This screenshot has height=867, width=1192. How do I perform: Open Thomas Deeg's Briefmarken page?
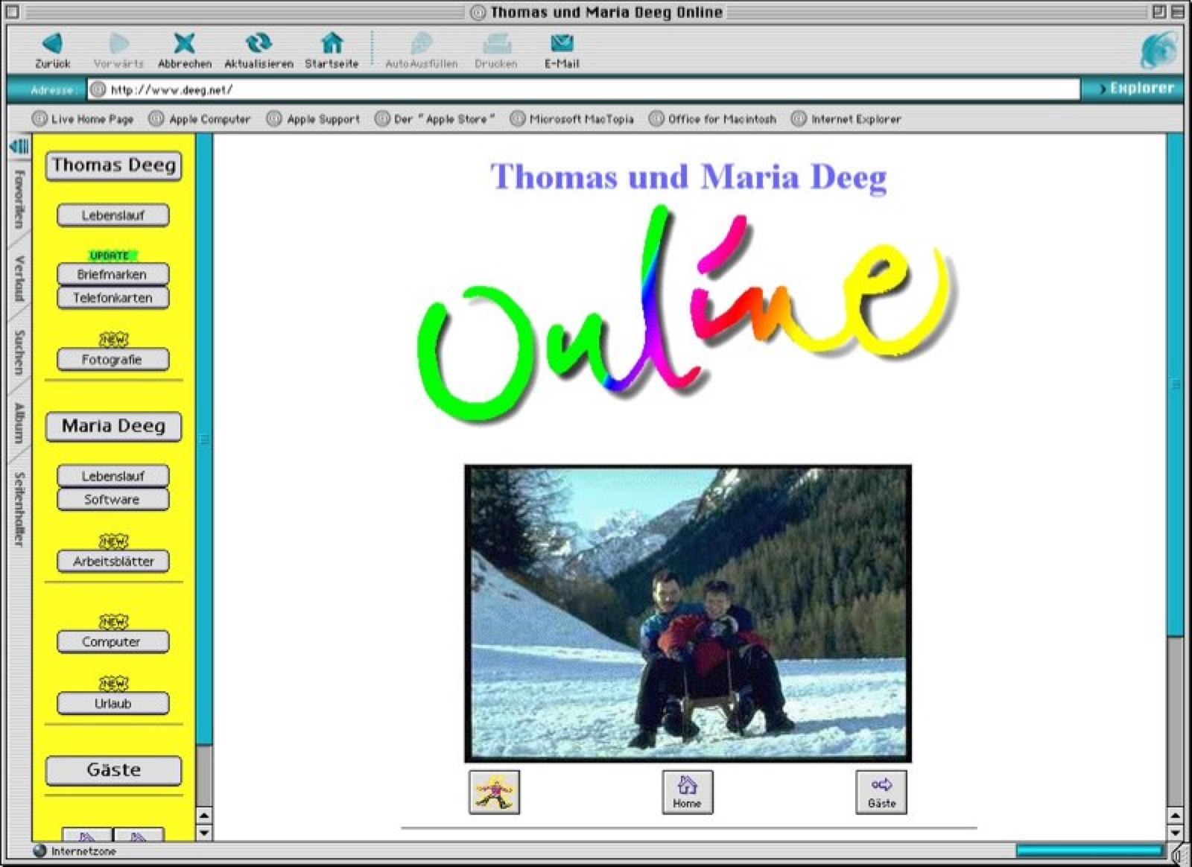coord(112,274)
